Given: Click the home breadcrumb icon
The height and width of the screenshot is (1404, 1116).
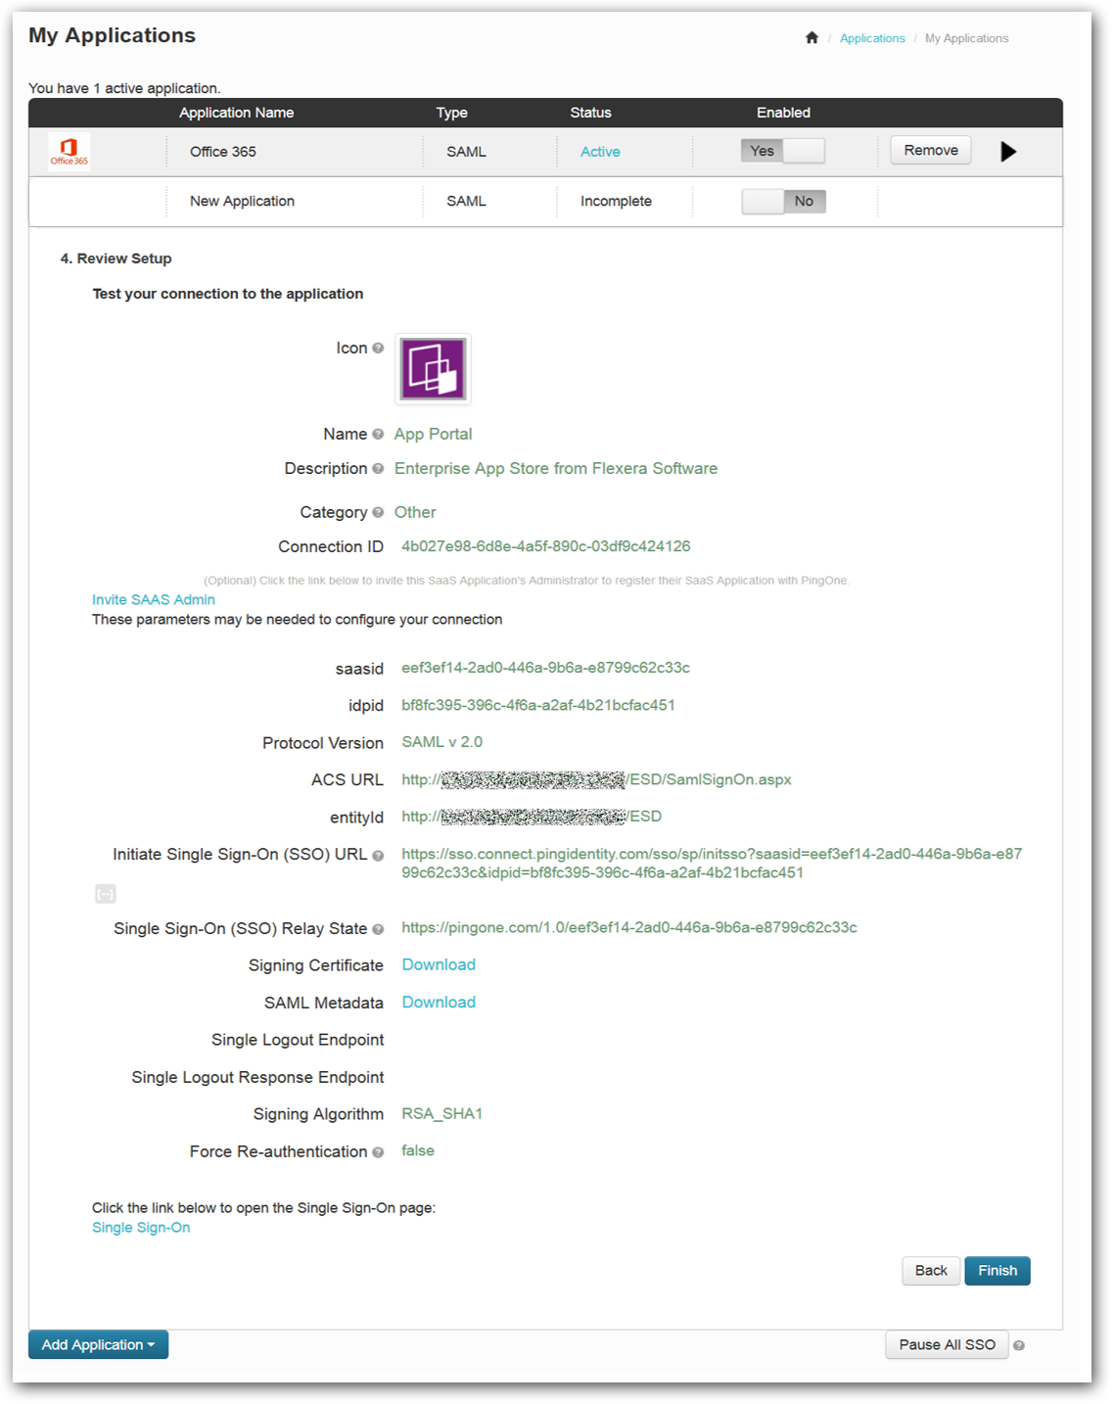Looking at the screenshot, I should click(812, 38).
